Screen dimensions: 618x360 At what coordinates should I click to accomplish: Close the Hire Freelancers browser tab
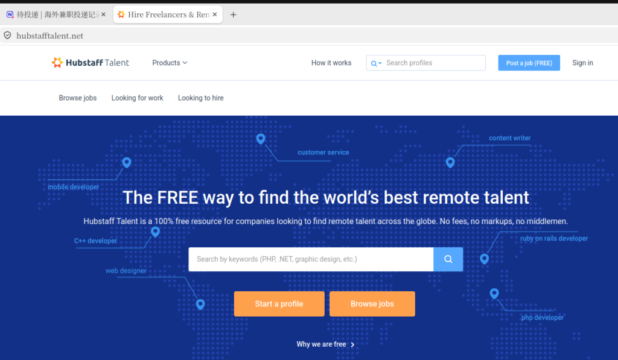[215, 14]
